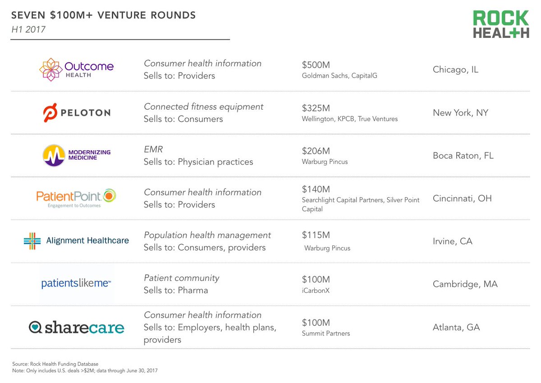The height and width of the screenshot is (383, 541).
Task: Open the Modernizing Medicine logo
Action: click(x=76, y=156)
